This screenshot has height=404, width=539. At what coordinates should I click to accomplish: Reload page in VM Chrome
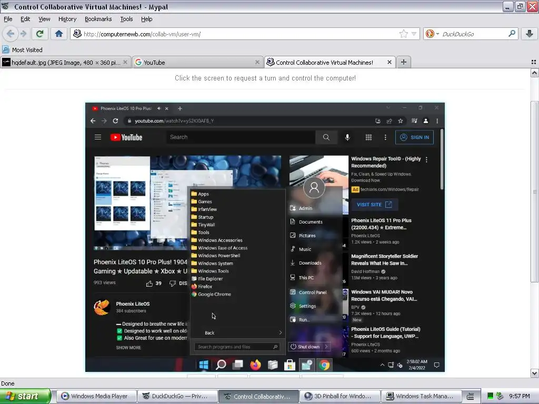115,121
